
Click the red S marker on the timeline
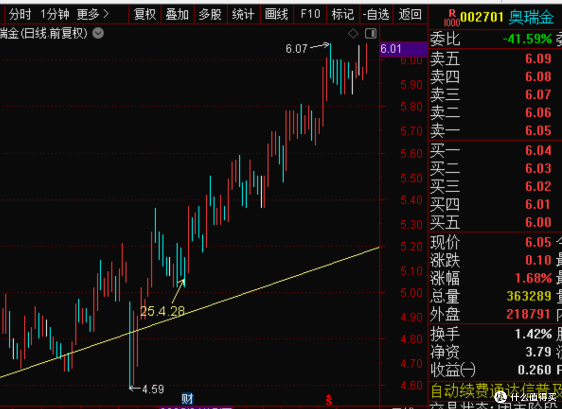click(329, 399)
